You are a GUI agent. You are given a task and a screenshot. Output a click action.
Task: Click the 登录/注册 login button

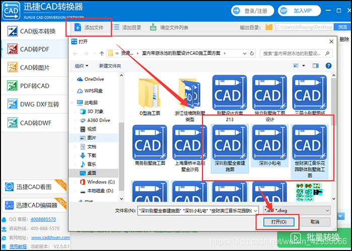[x=252, y=11]
